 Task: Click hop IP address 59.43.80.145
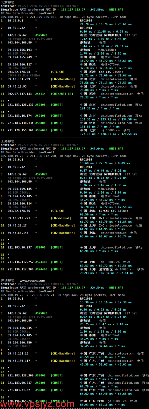point(18,233)
